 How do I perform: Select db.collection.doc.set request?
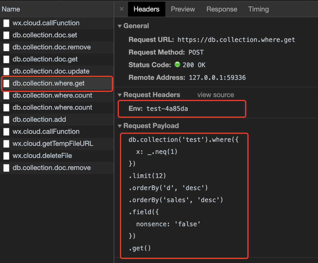click(57, 35)
